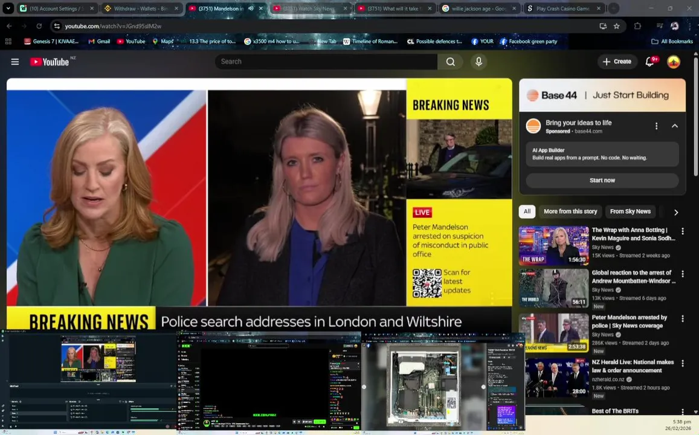Bookmark this page with the star icon
This screenshot has height=435, width=699.
pos(616,27)
